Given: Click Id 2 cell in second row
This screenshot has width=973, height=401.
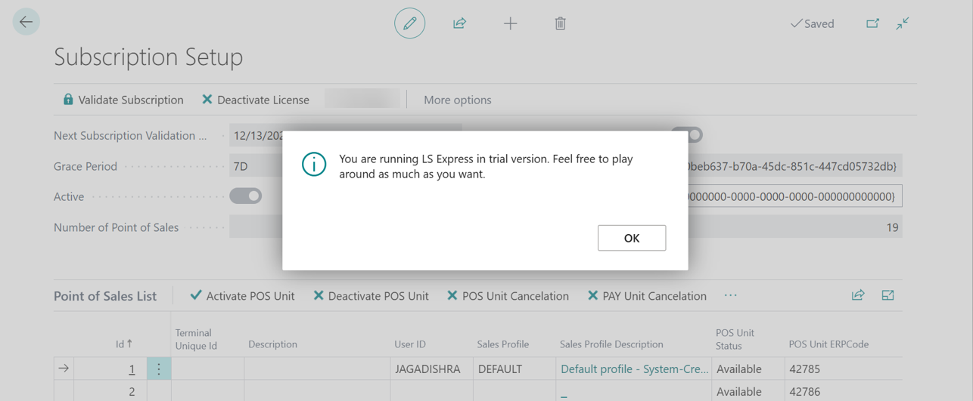Looking at the screenshot, I should click(x=132, y=392).
